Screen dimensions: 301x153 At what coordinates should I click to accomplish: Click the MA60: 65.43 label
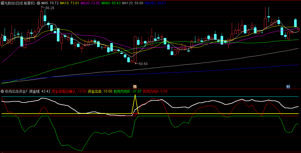click(111, 3)
